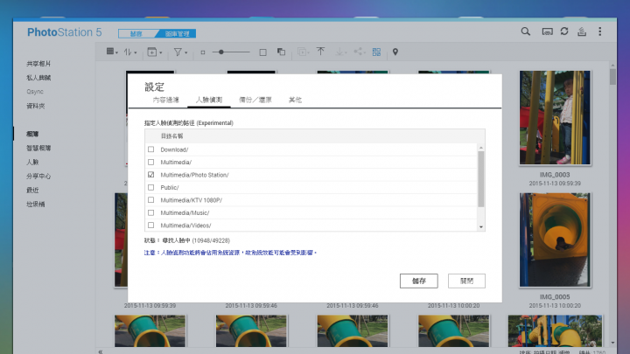
Task: Click the slideshow/cast display icon
Action: click(x=547, y=31)
